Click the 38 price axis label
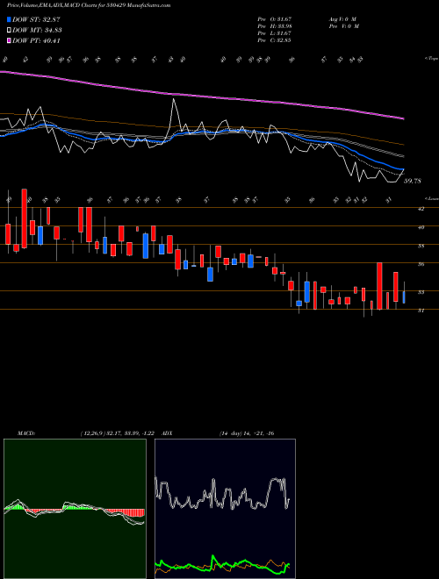 (421, 246)
